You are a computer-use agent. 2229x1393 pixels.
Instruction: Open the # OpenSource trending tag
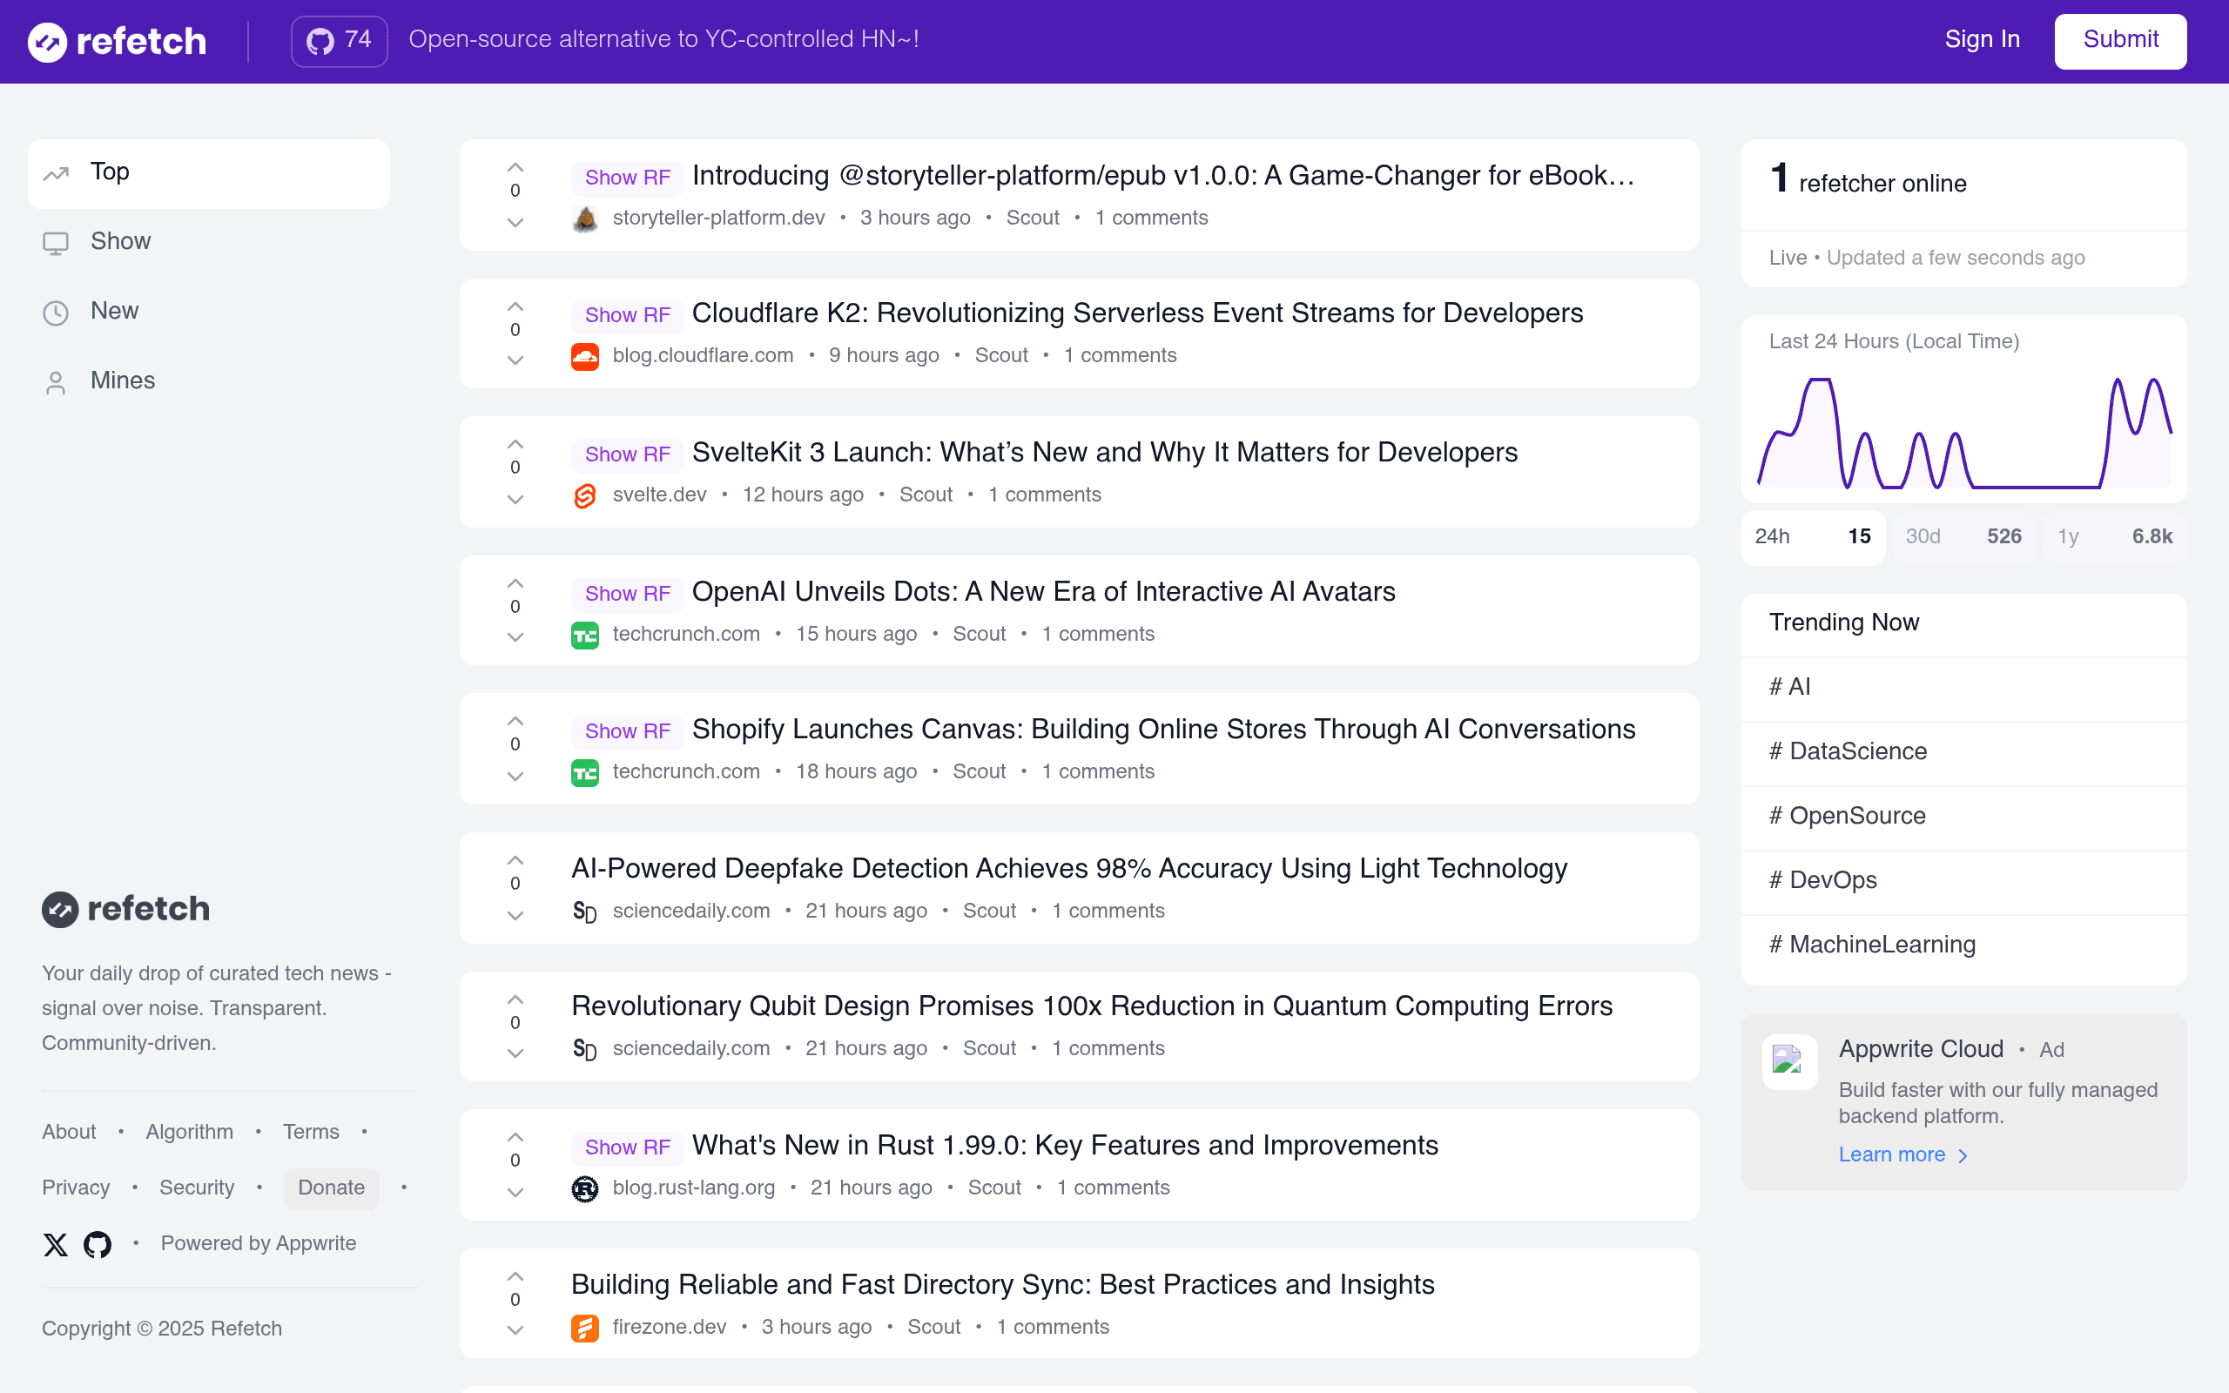pyautogui.click(x=1963, y=817)
